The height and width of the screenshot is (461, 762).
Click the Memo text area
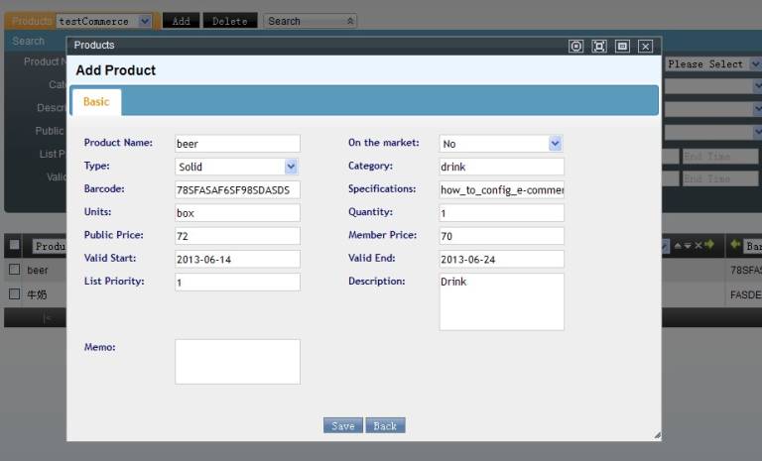tap(238, 362)
